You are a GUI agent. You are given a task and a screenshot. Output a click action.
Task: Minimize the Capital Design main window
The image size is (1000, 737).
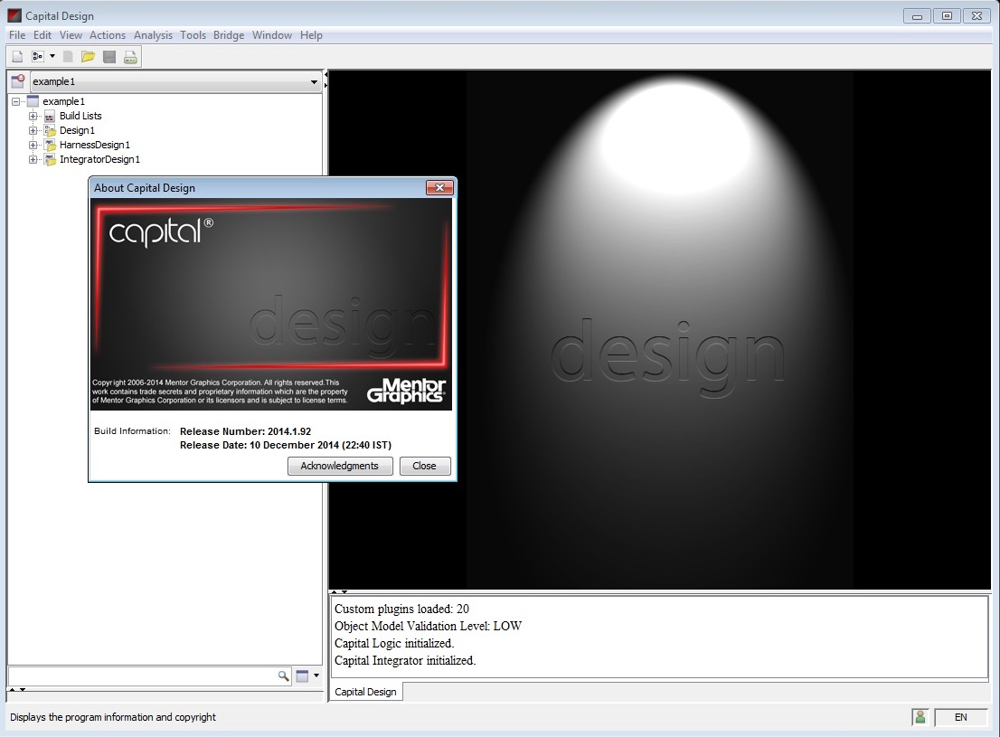(x=917, y=16)
